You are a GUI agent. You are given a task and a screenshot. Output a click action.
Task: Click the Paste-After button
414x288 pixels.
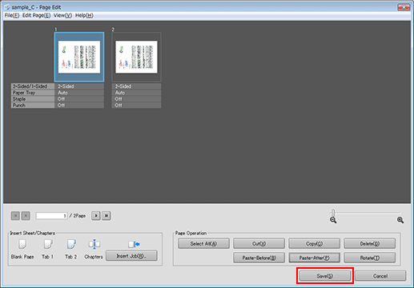[314, 258]
